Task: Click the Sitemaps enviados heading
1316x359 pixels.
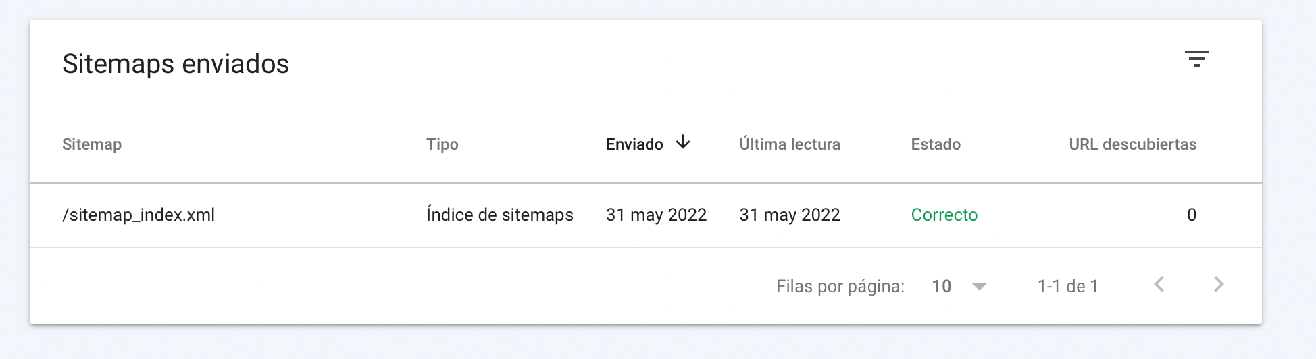Action: pos(176,64)
